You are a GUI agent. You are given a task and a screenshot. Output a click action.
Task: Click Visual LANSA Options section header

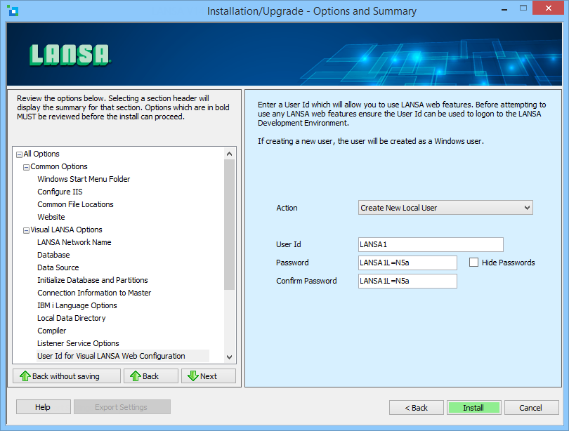point(66,230)
